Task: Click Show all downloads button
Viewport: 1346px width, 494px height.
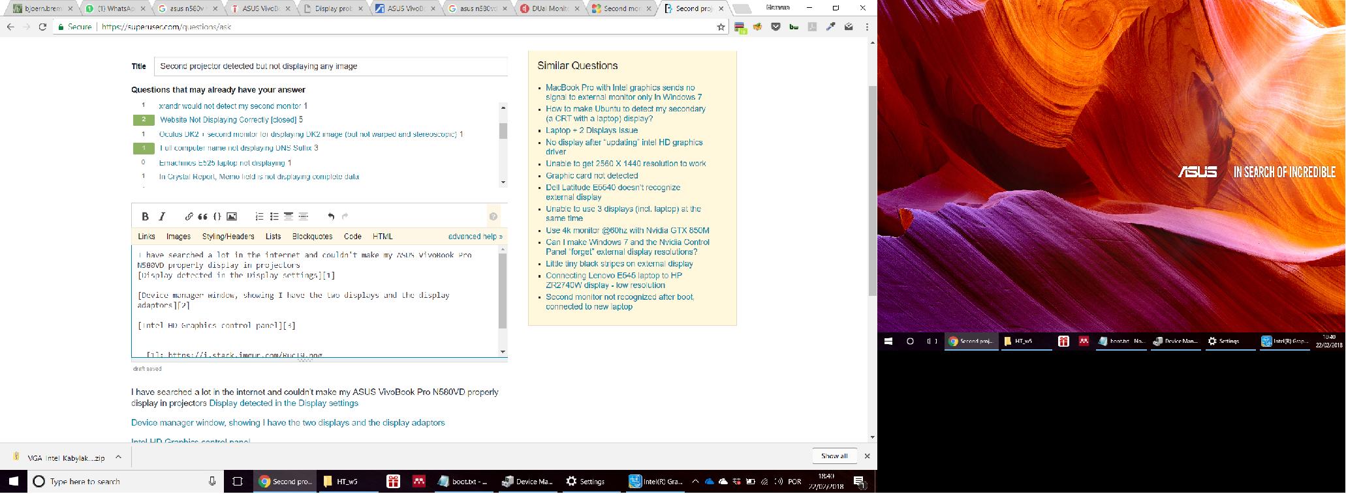Action: (x=834, y=456)
